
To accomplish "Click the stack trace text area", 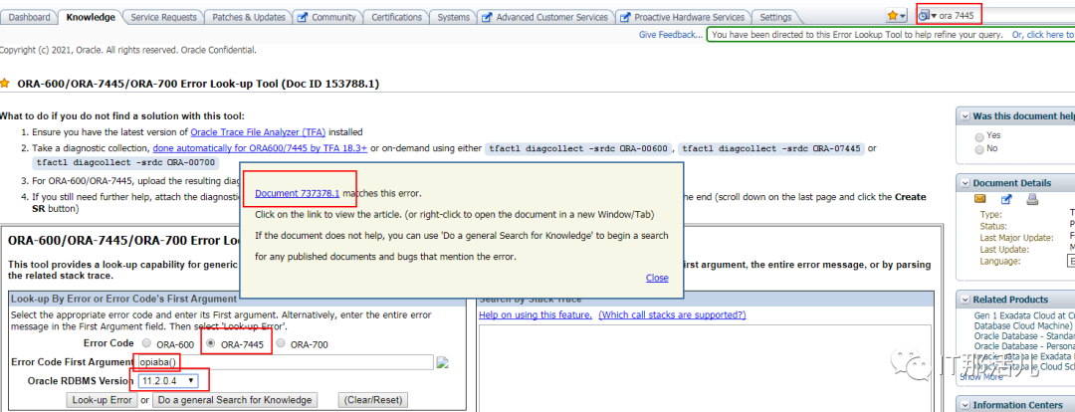I will pyautogui.click(x=706, y=369).
